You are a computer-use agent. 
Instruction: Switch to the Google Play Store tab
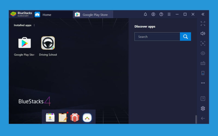pyautogui.click(x=93, y=15)
